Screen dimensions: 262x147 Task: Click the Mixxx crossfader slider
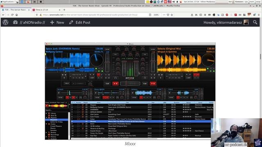click(x=130, y=83)
